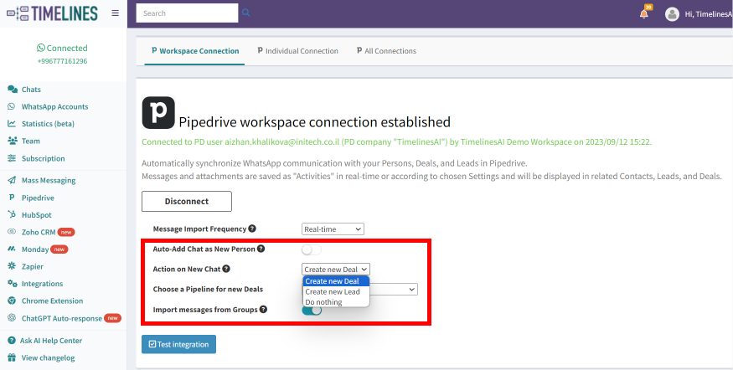Viewport: 733px width, 370px height.
Task: Click the Pipedrive P sidebar icon
Action: pyautogui.click(x=12, y=198)
